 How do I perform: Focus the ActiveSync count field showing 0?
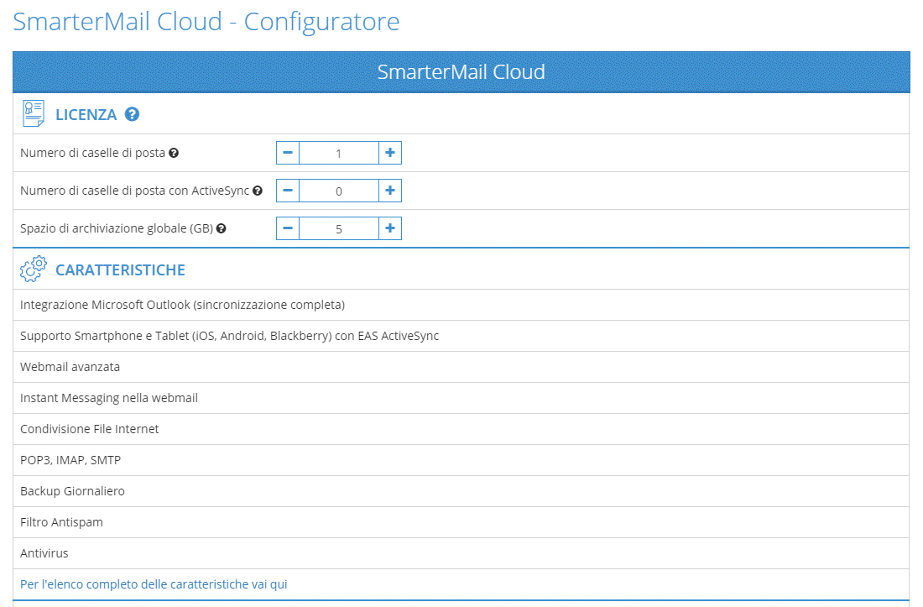pyautogui.click(x=339, y=191)
